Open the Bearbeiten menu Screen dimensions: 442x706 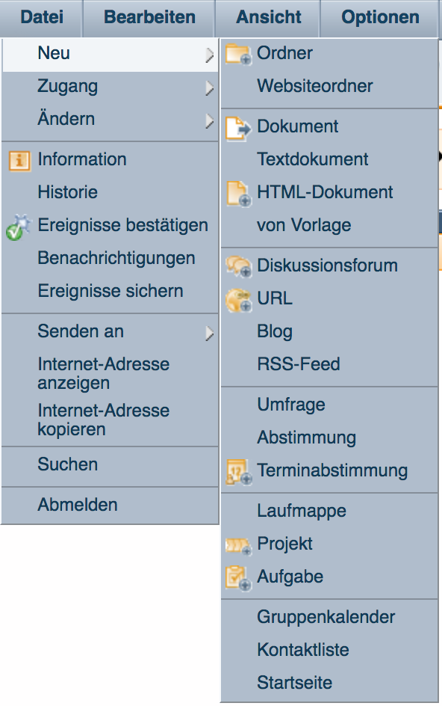tap(149, 18)
